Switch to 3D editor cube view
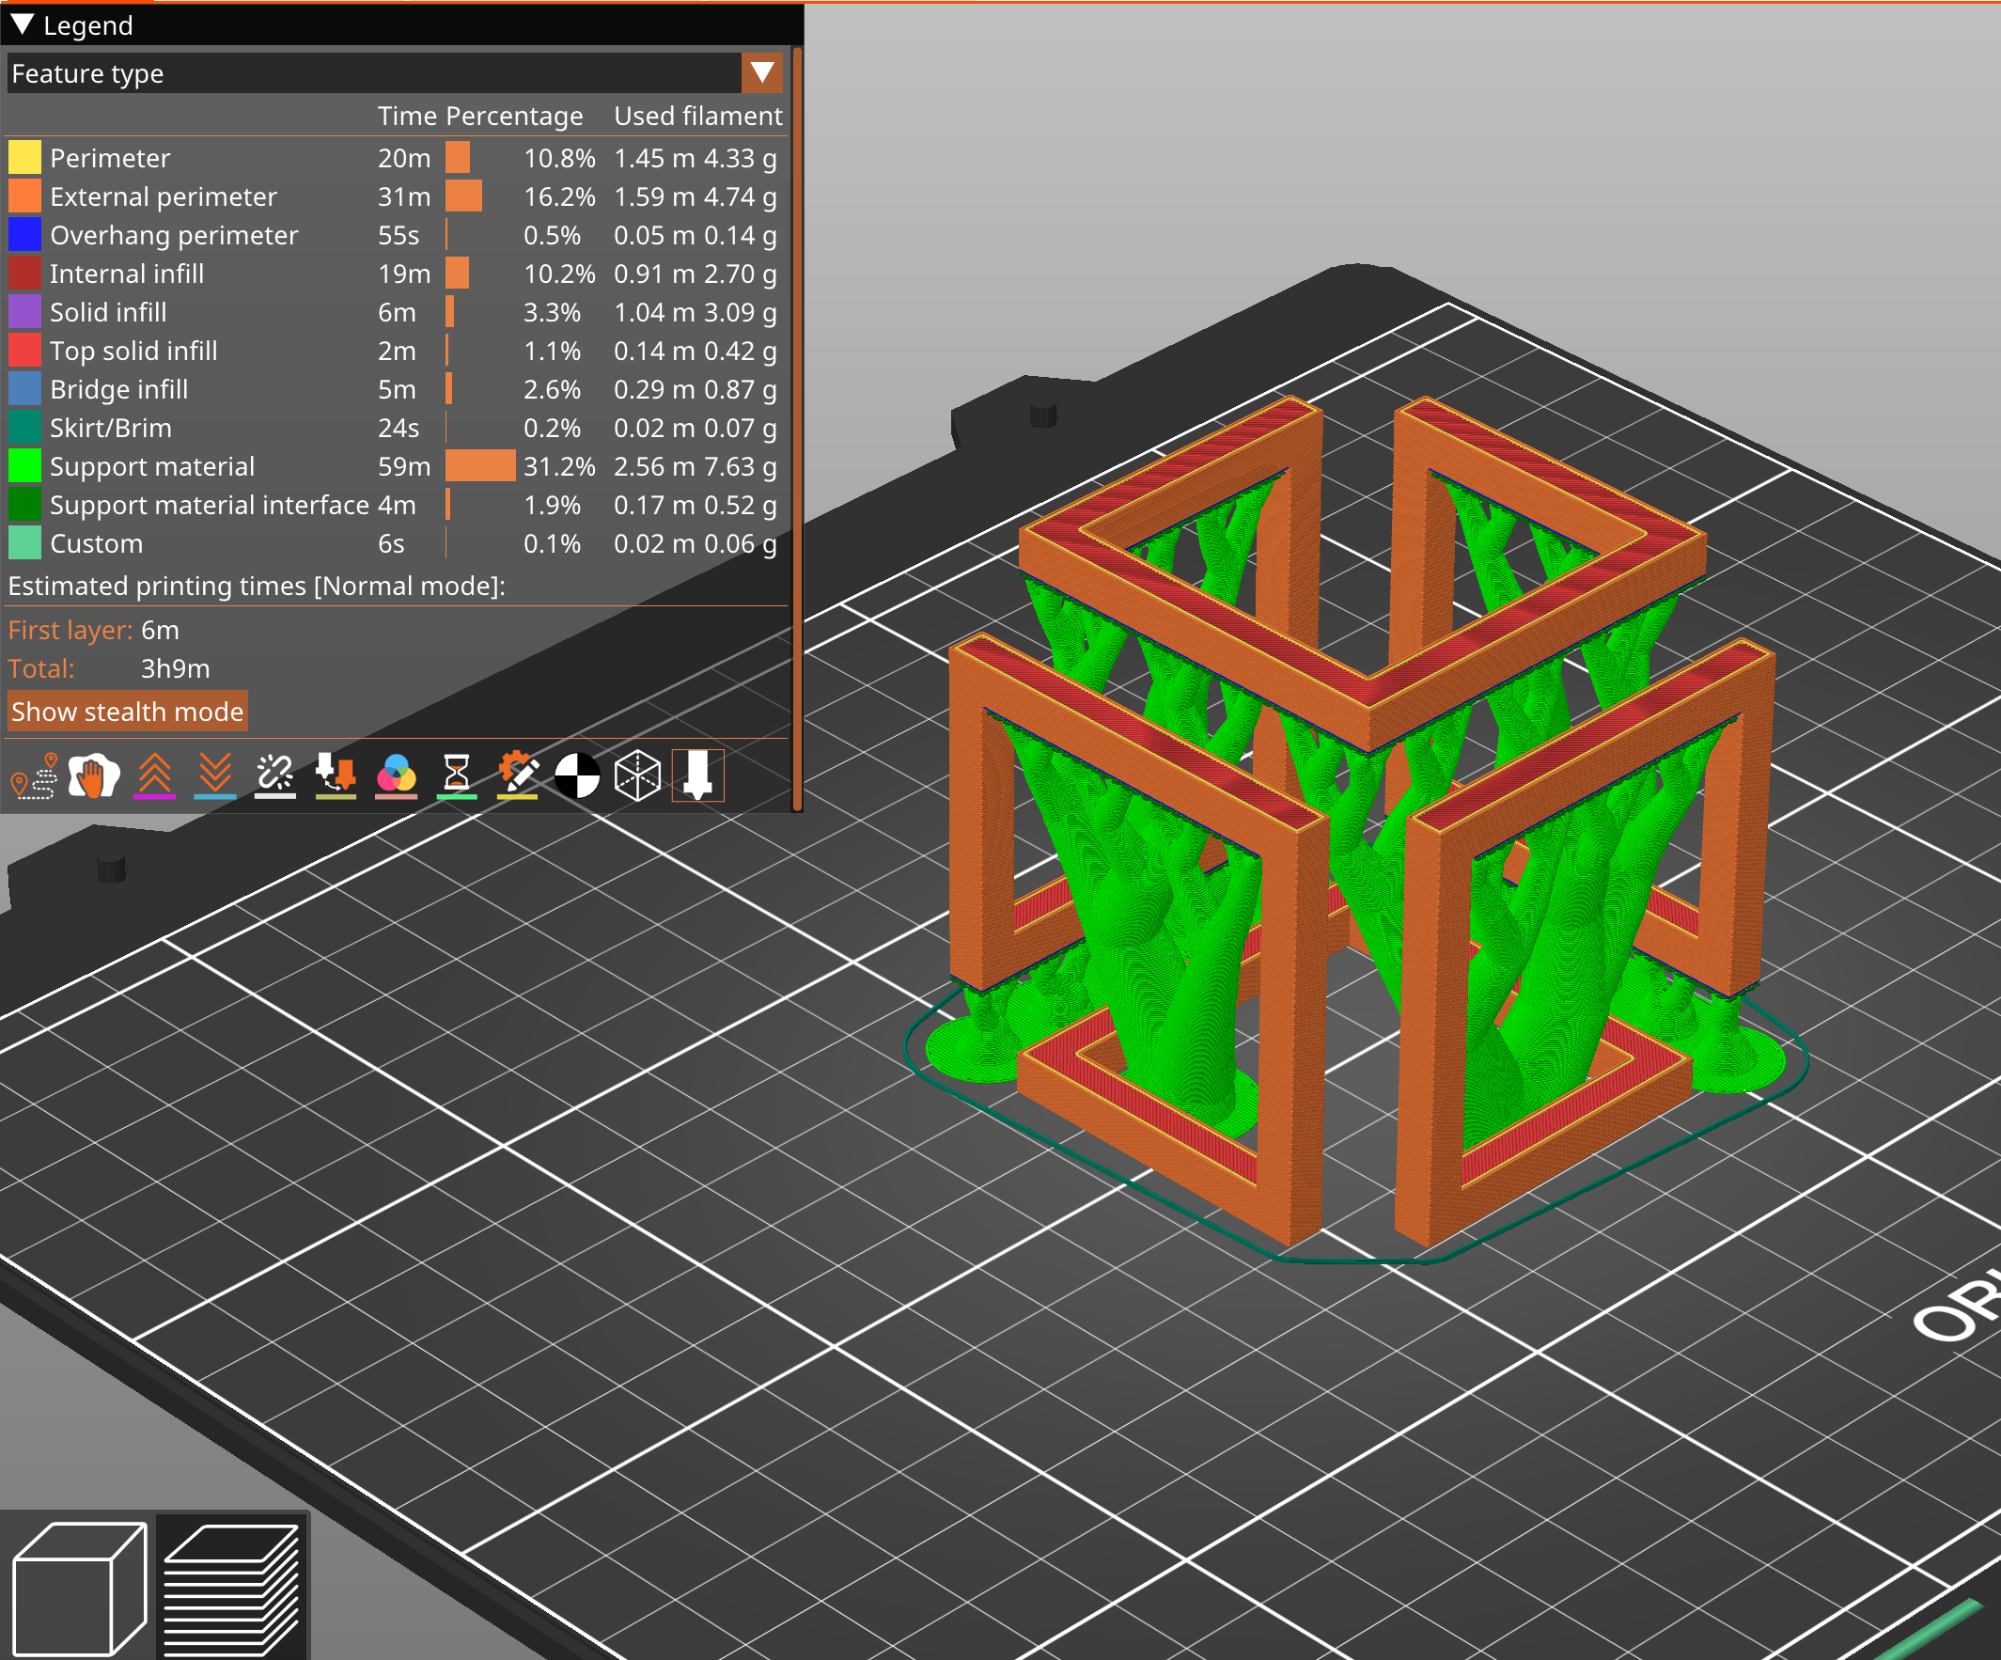 click(79, 1589)
